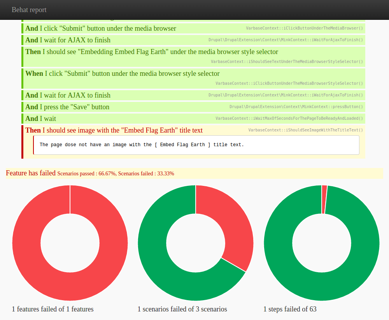Click the MinkContext::pressButton() method reference
The image size is (389, 320).
pos(296,107)
